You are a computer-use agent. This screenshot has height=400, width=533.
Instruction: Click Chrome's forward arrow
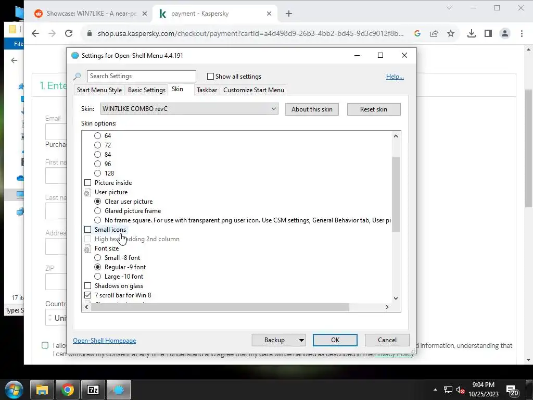click(52, 33)
